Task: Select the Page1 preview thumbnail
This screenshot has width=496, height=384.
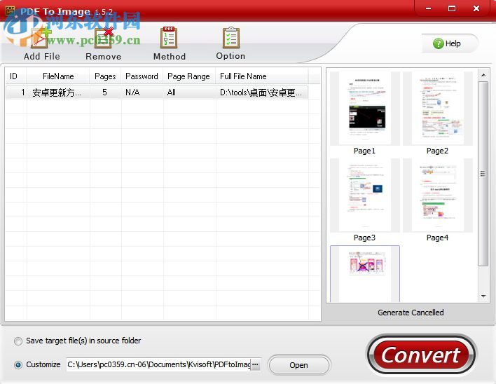Action: [365, 109]
